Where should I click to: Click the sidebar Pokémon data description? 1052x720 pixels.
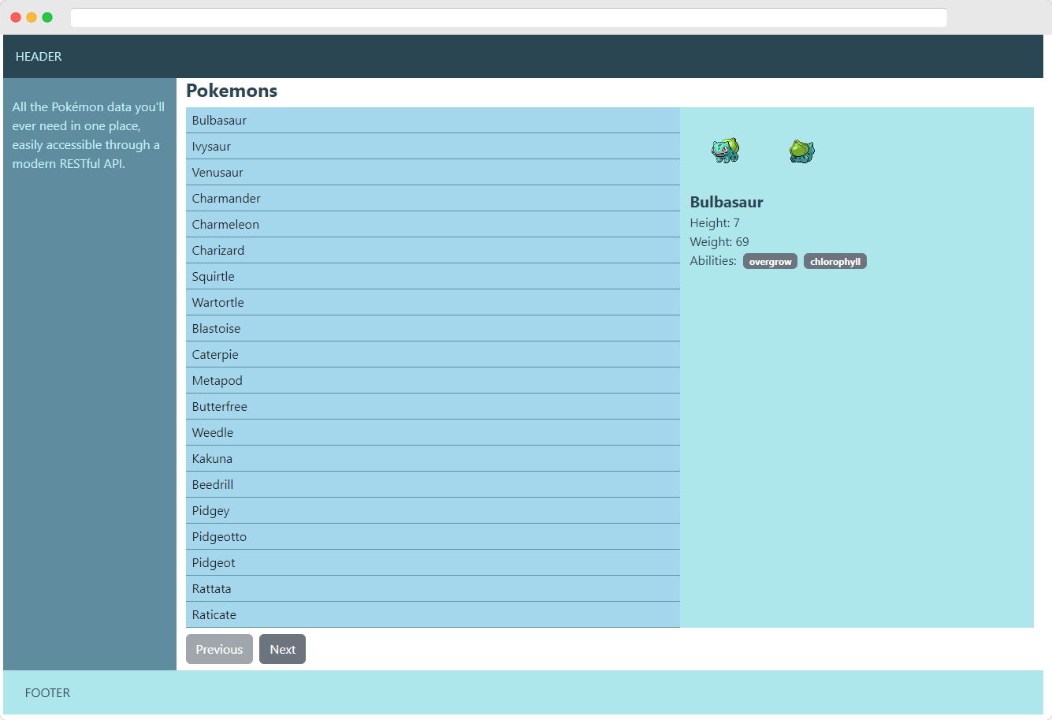(88, 136)
